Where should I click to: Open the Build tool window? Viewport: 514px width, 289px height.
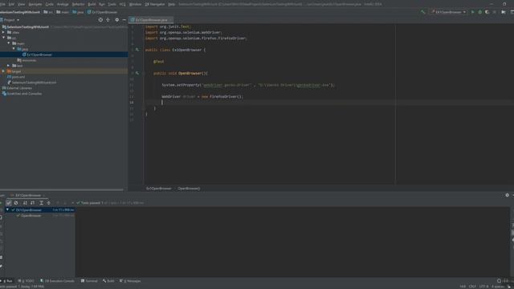108,281
